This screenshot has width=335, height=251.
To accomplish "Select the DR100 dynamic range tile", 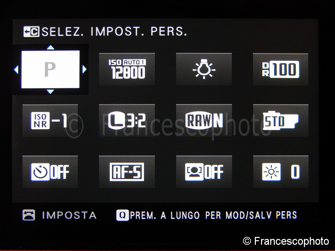I will click(x=280, y=69).
